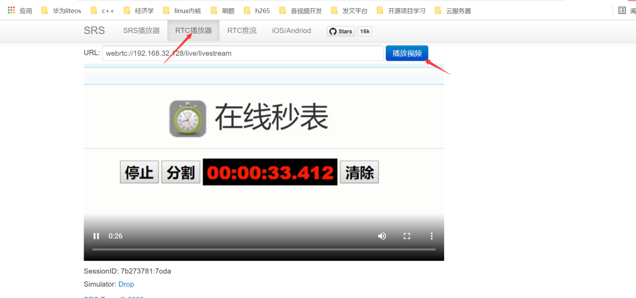Open the 开源项目学习 bookmark folder
Image resolution: width=636 pixels, height=298 pixels.
[401, 11]
